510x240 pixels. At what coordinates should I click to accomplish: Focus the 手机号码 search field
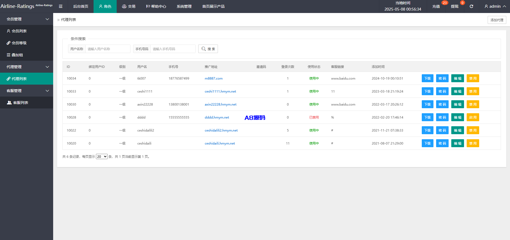[173, 49]
